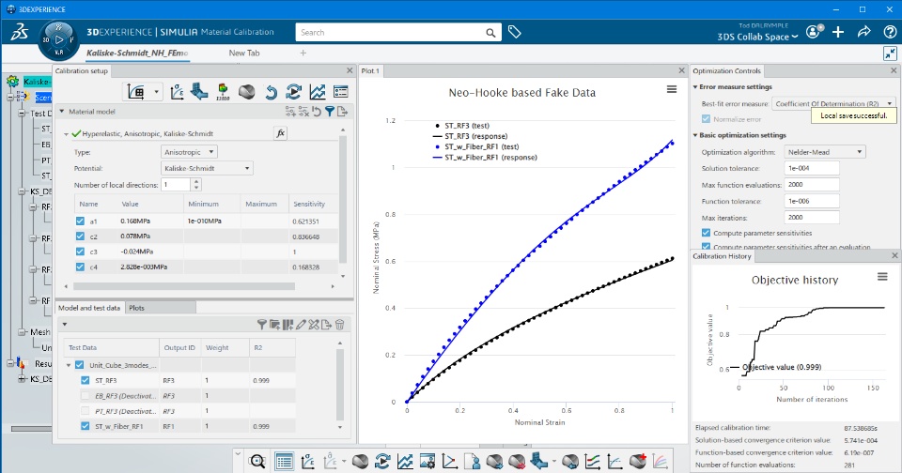902x473 pixels.
Task: Open the Type Anisotropic dropdown
Action: (x=189, y=152)
